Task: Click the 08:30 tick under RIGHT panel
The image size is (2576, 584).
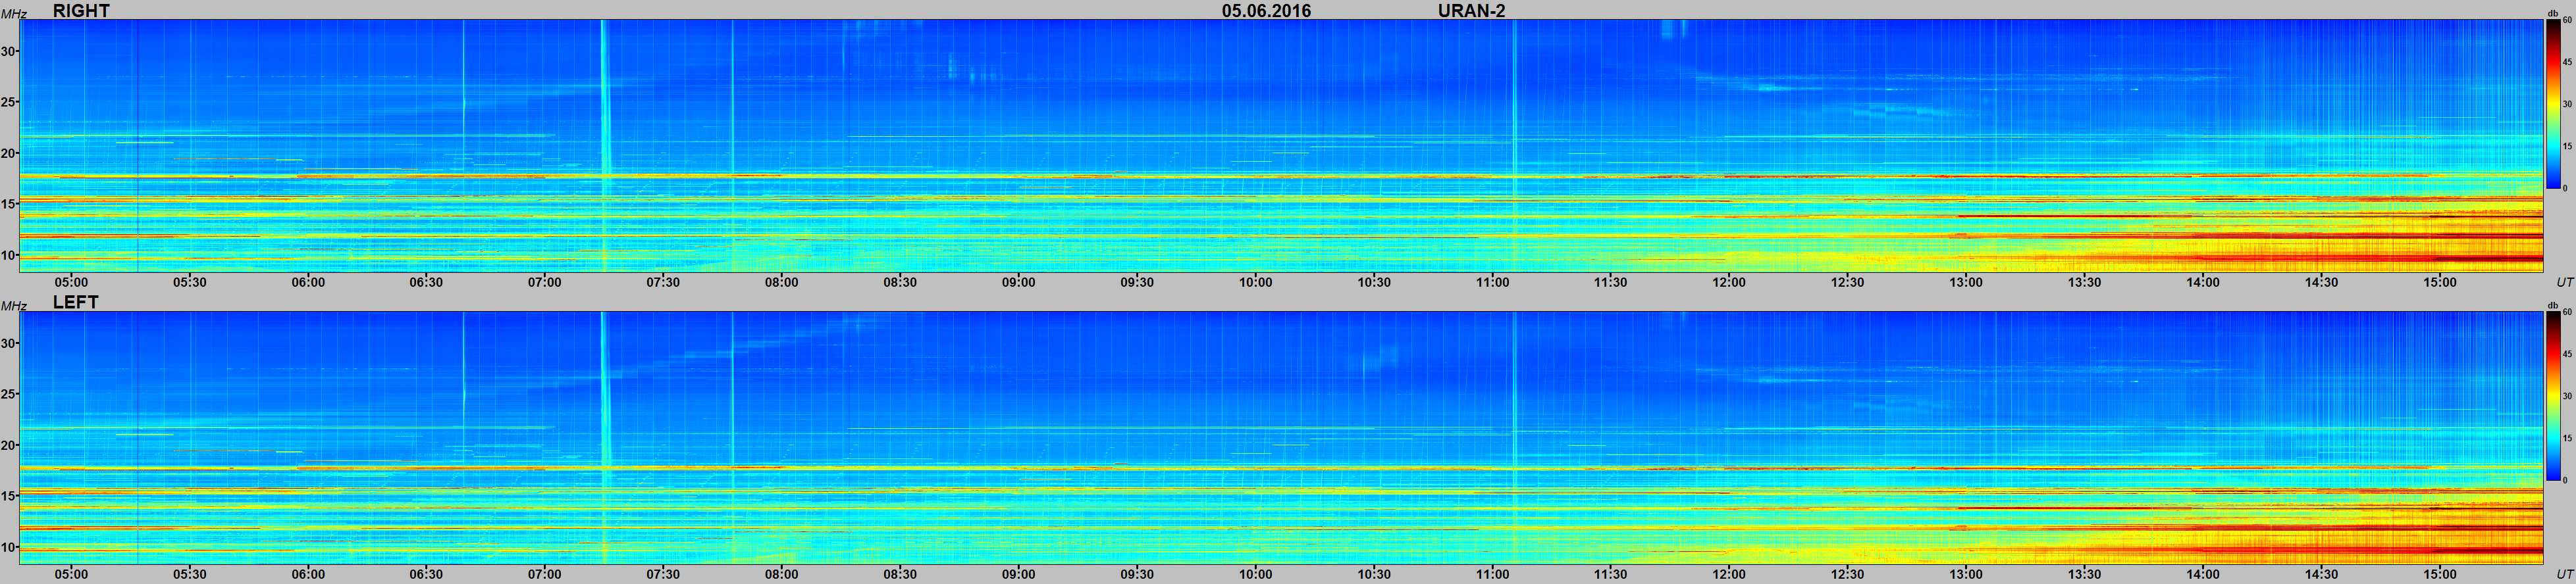Action: coord(900,283)
